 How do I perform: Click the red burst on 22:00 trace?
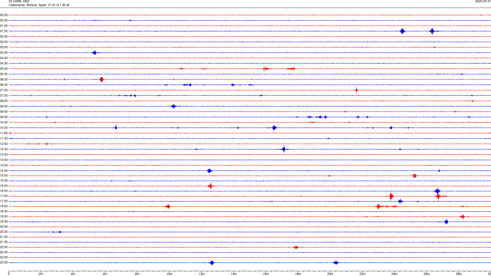pyautogui.click(x=296, y=247)
